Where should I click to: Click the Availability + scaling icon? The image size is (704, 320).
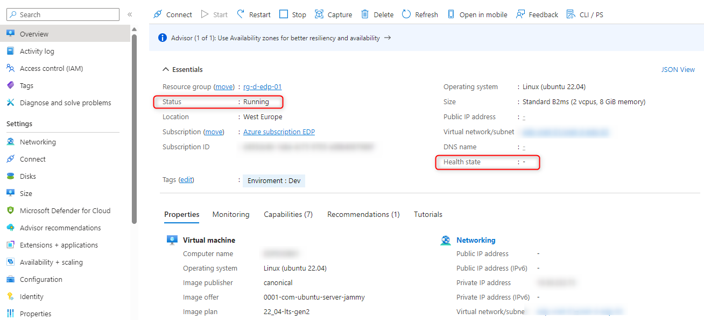[x=10, y=262]
